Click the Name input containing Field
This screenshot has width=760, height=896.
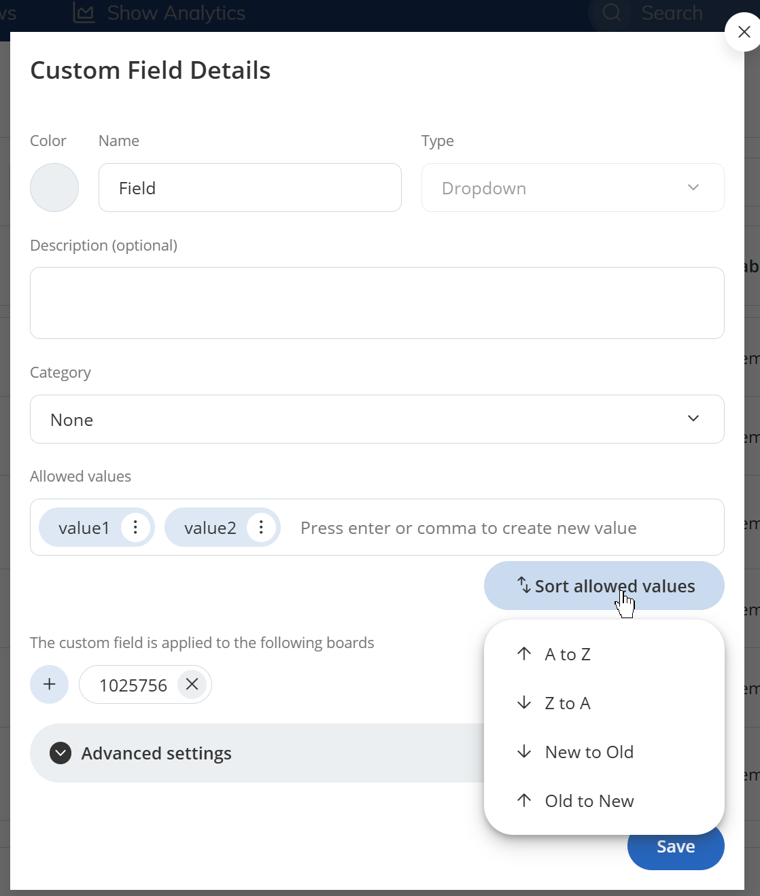tap(249, 187)
